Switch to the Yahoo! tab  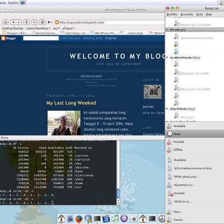click(157, 33)
